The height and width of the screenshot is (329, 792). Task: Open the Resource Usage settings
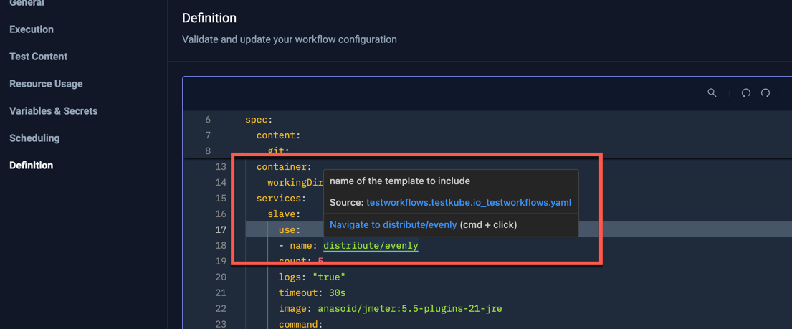(46, 84)
